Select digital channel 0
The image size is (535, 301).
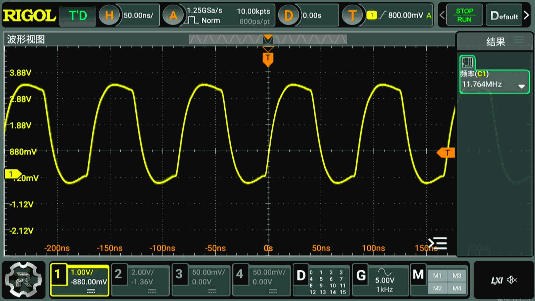point(311,272)
